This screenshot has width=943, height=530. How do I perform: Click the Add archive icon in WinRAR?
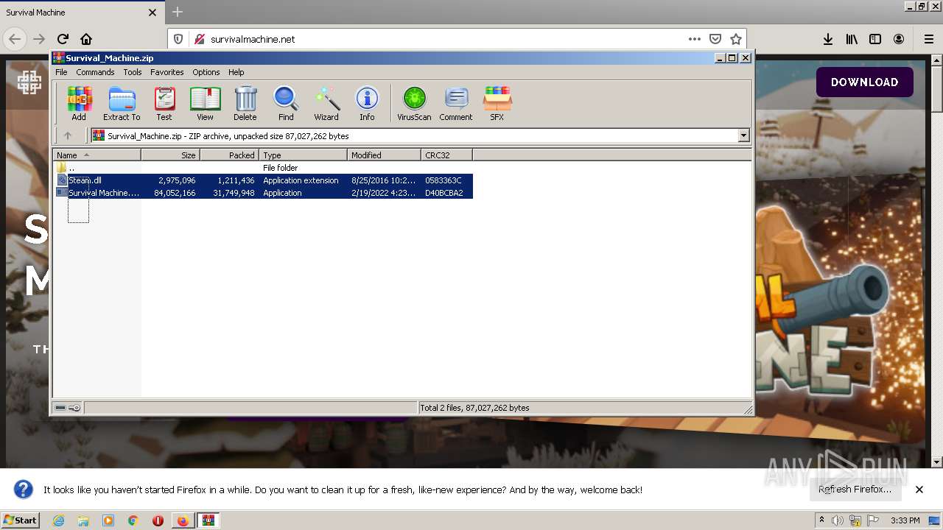tap(79, 103)
